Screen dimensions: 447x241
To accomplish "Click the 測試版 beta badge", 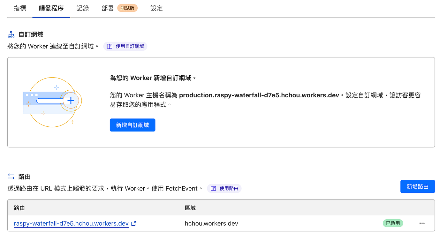I will [x=127, y=8].
